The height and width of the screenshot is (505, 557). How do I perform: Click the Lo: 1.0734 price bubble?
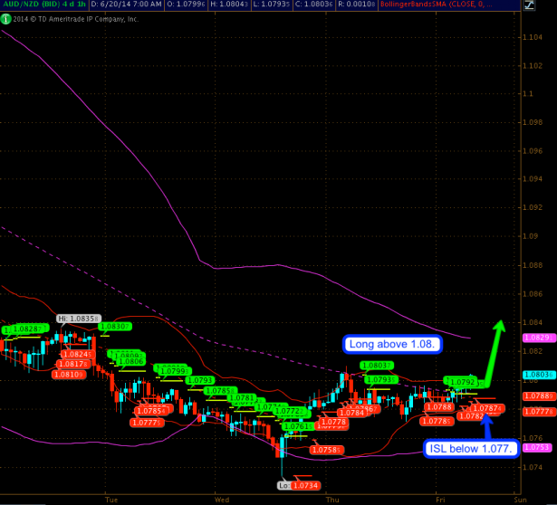click(299, 485)
